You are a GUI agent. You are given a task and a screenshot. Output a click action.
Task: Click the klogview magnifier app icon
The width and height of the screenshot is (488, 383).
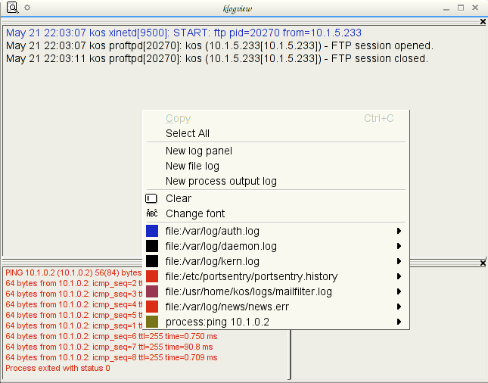(13, 8)
